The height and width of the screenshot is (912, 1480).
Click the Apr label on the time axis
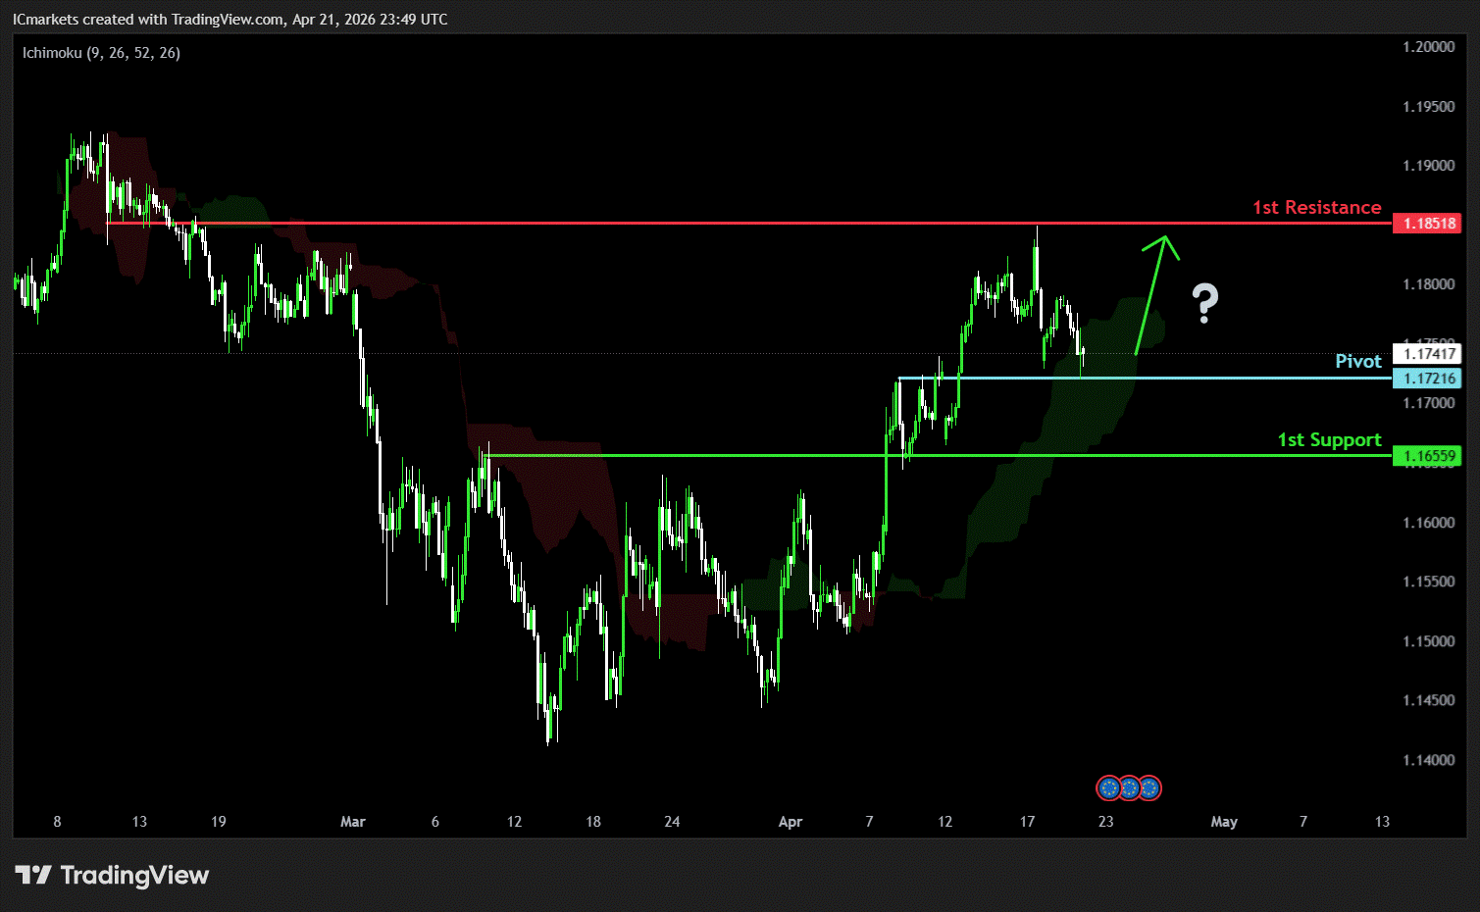[x=790, y=822]
